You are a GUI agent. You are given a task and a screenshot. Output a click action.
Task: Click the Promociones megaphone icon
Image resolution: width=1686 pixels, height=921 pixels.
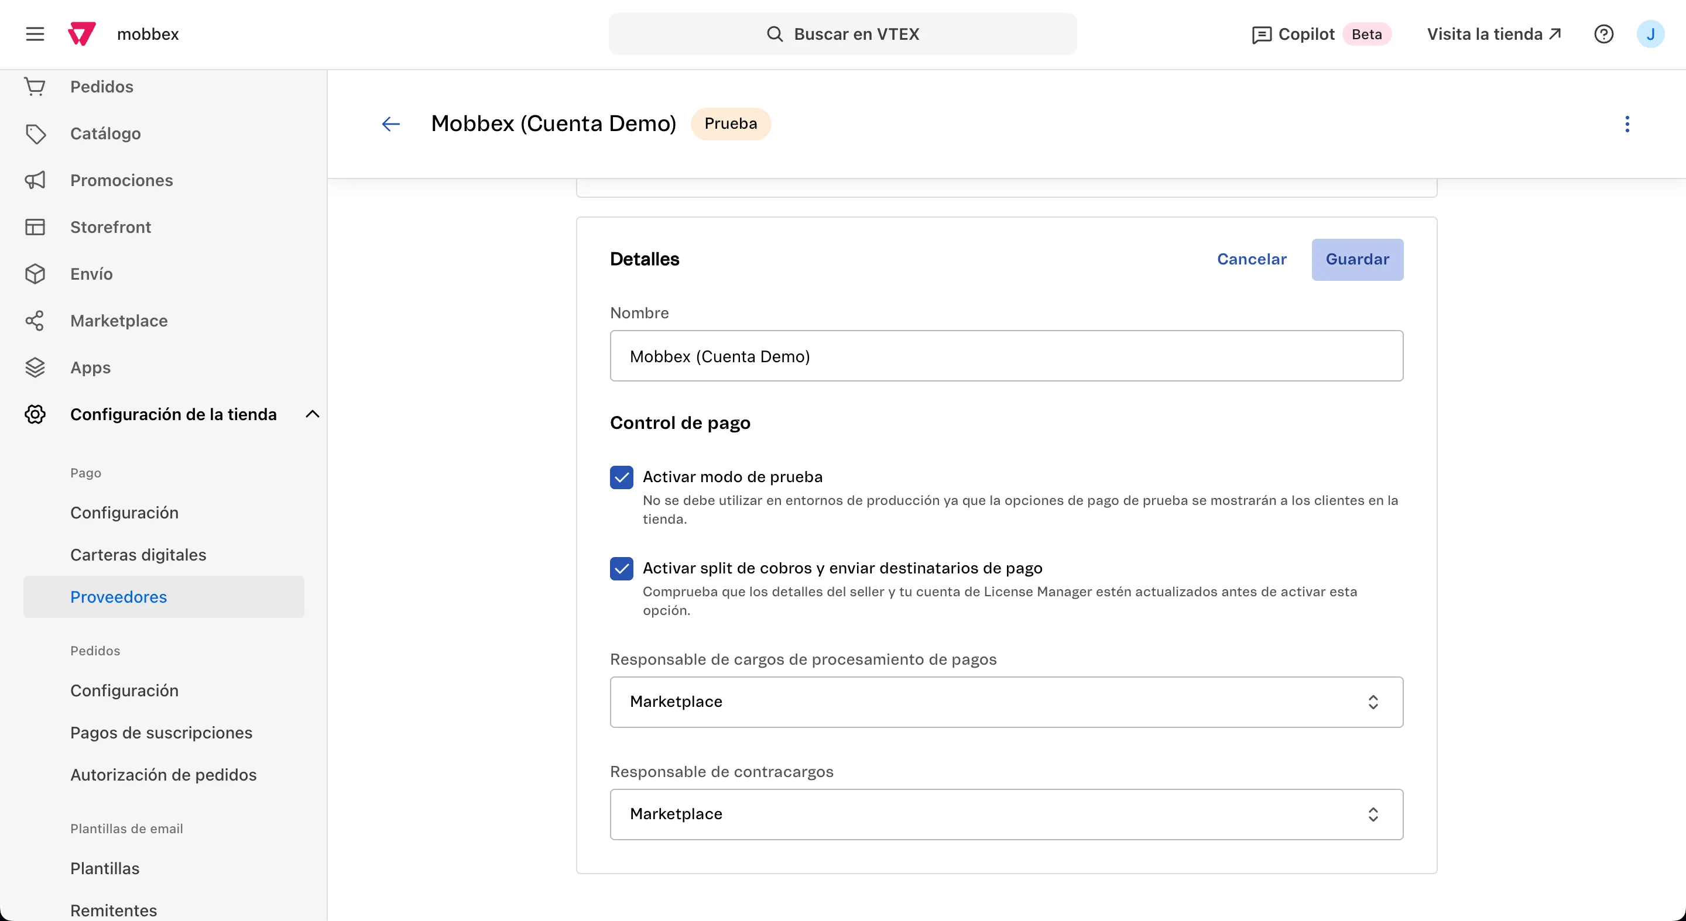pyautogui.click(x=35, y=180)
